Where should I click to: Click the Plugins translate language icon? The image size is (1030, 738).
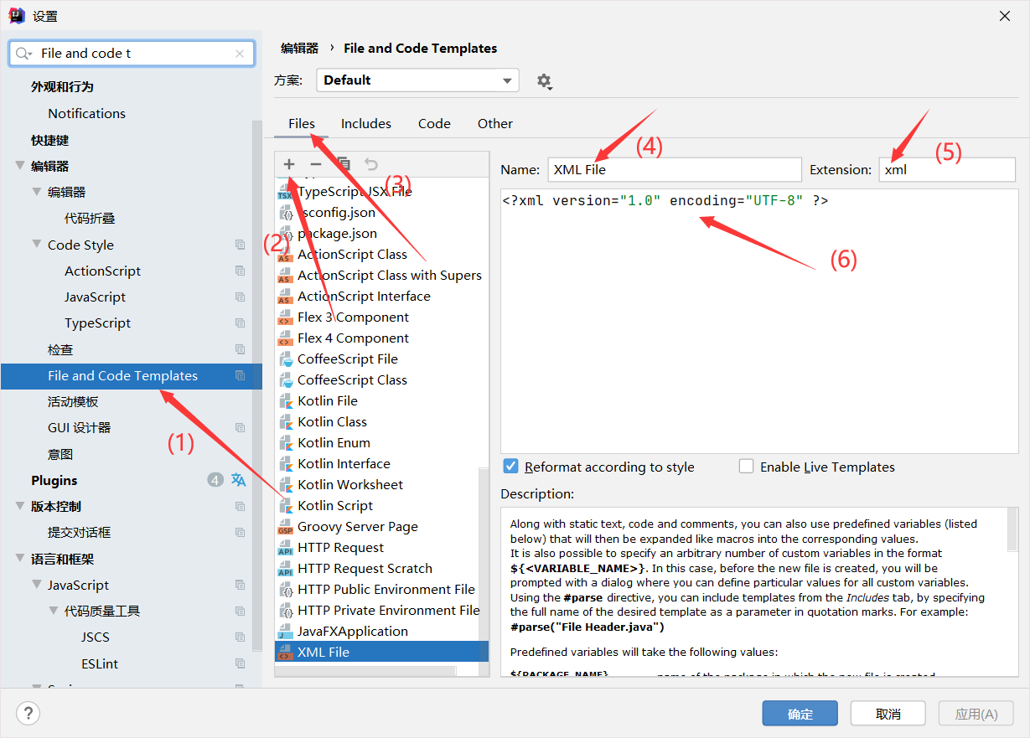pos(239,480)
